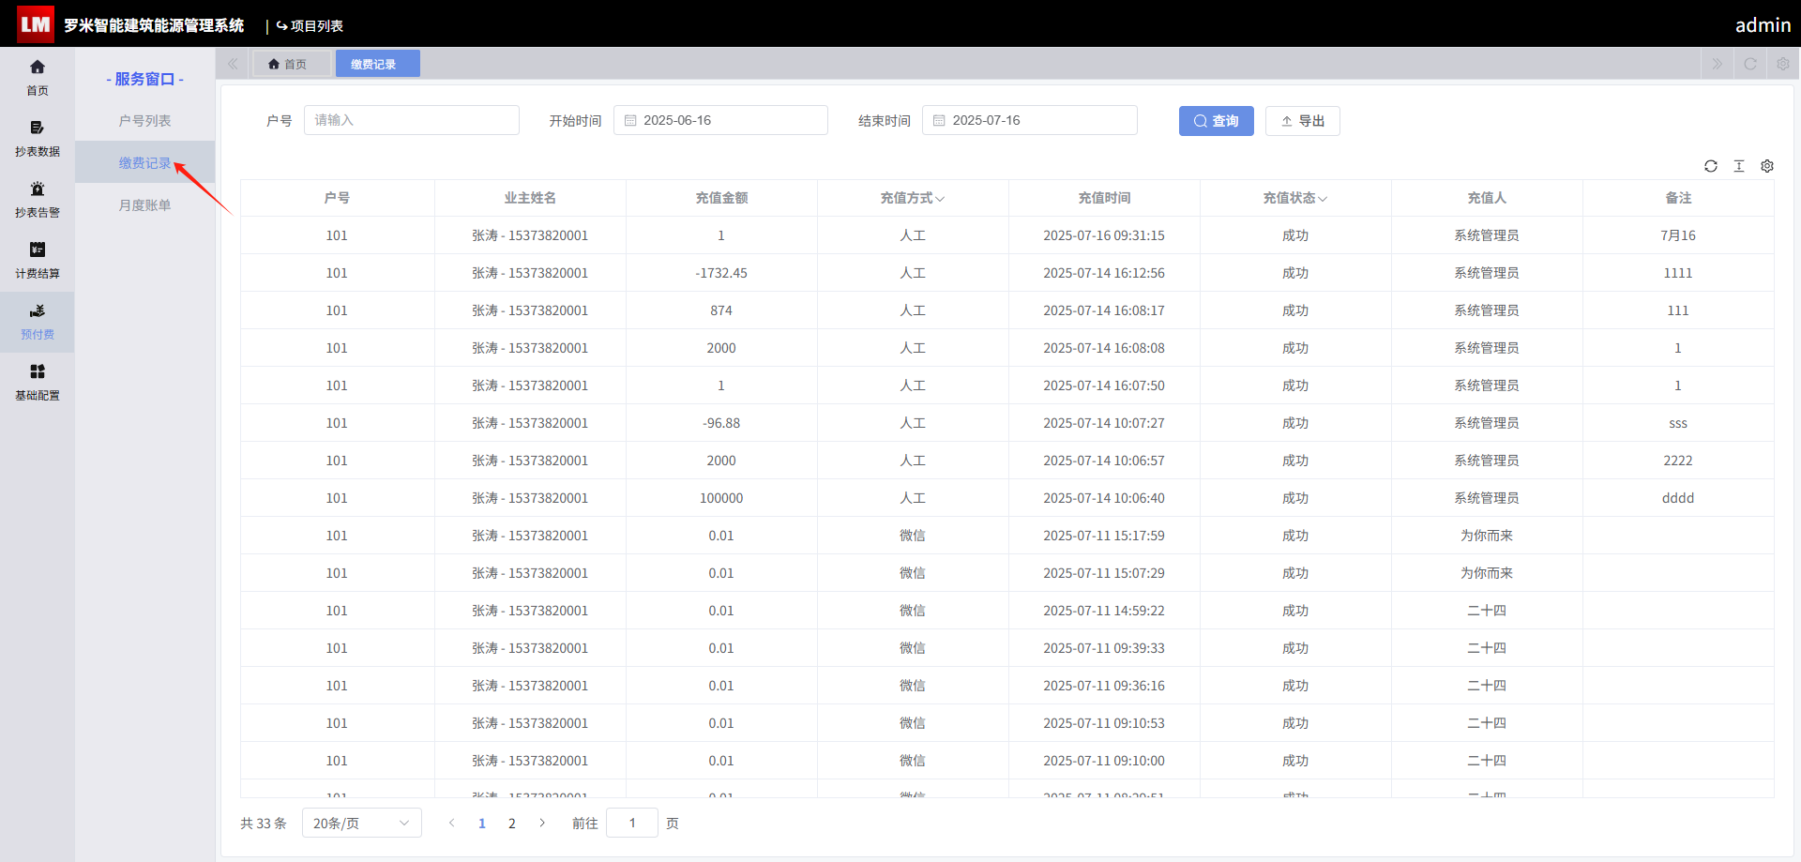Screen dimensions: 1801x862
Task: Open the 抄表告警 alarm sidebar icon
Action: coord(38,199)
